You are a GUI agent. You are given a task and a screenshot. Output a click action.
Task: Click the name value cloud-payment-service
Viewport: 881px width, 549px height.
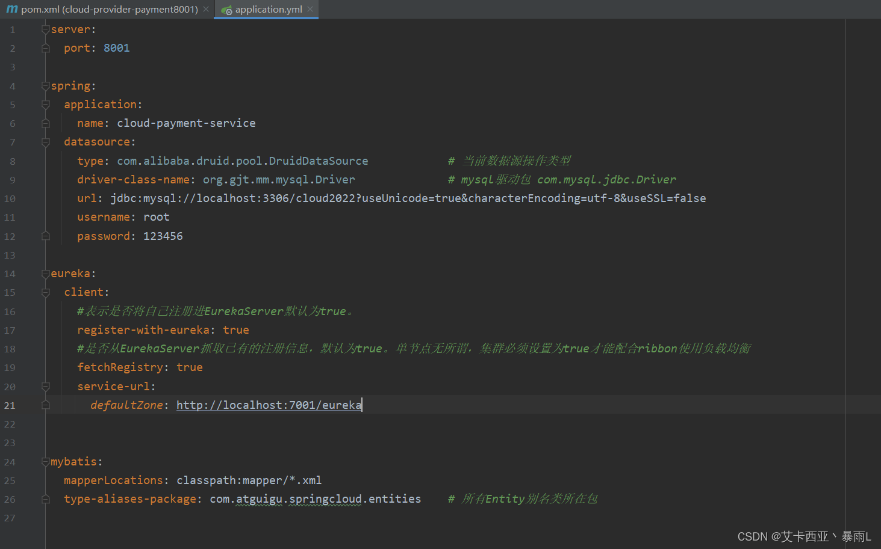click(186, 123)
